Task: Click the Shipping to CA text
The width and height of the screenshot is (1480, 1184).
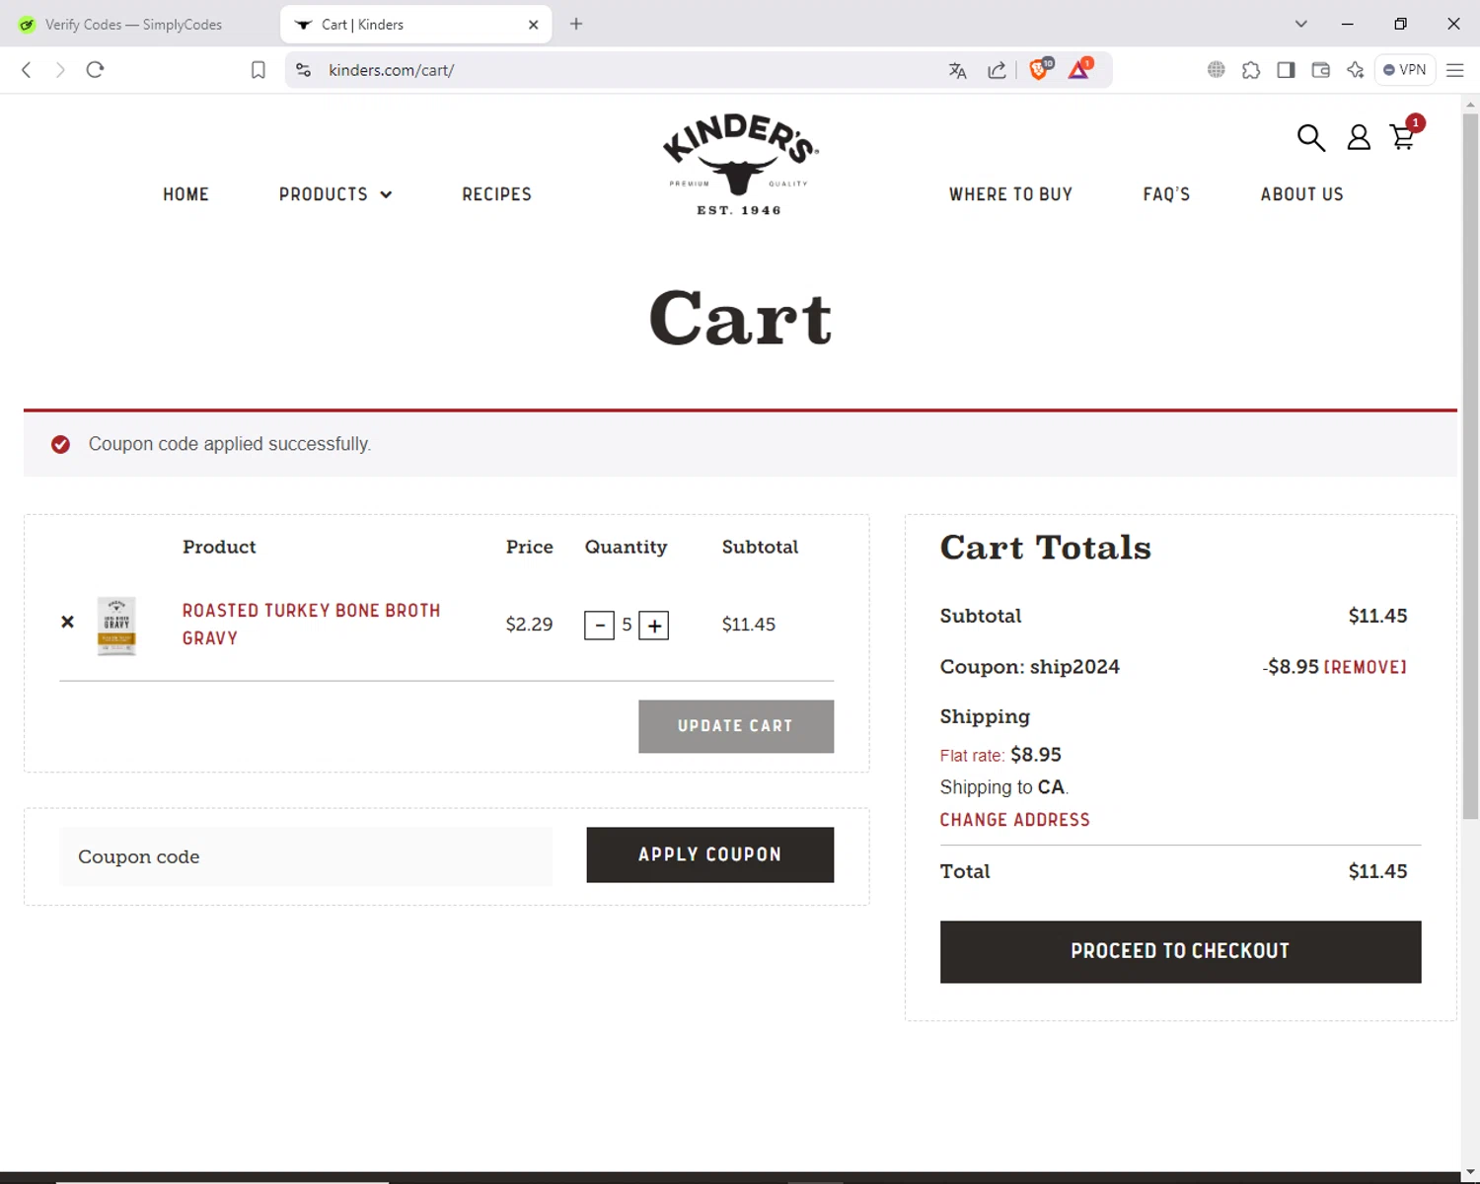Action: coord(1003,787)
